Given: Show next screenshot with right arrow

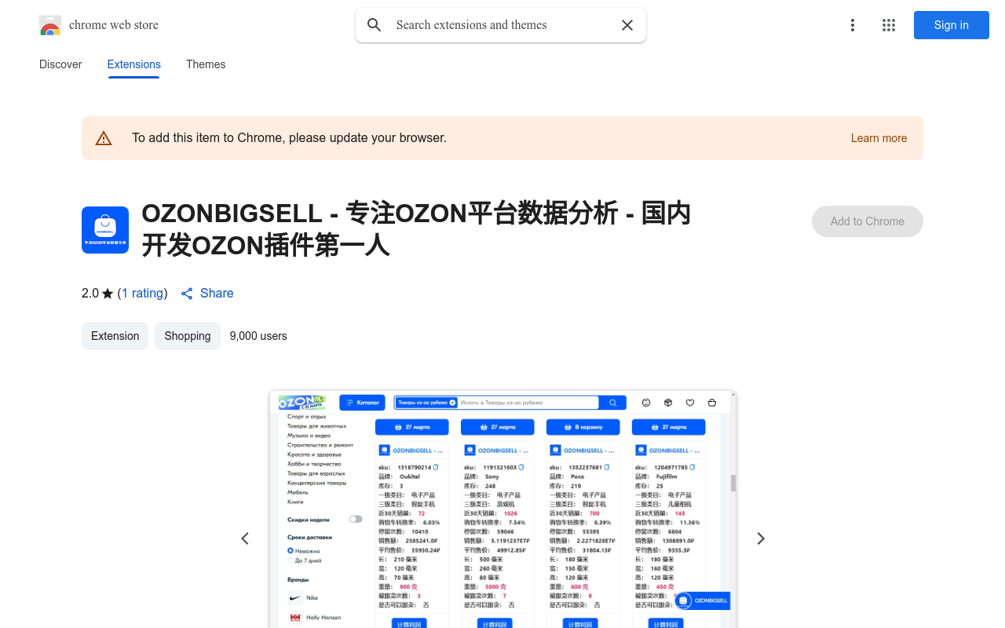Looking at the screenshot, I should pos(760,539).
